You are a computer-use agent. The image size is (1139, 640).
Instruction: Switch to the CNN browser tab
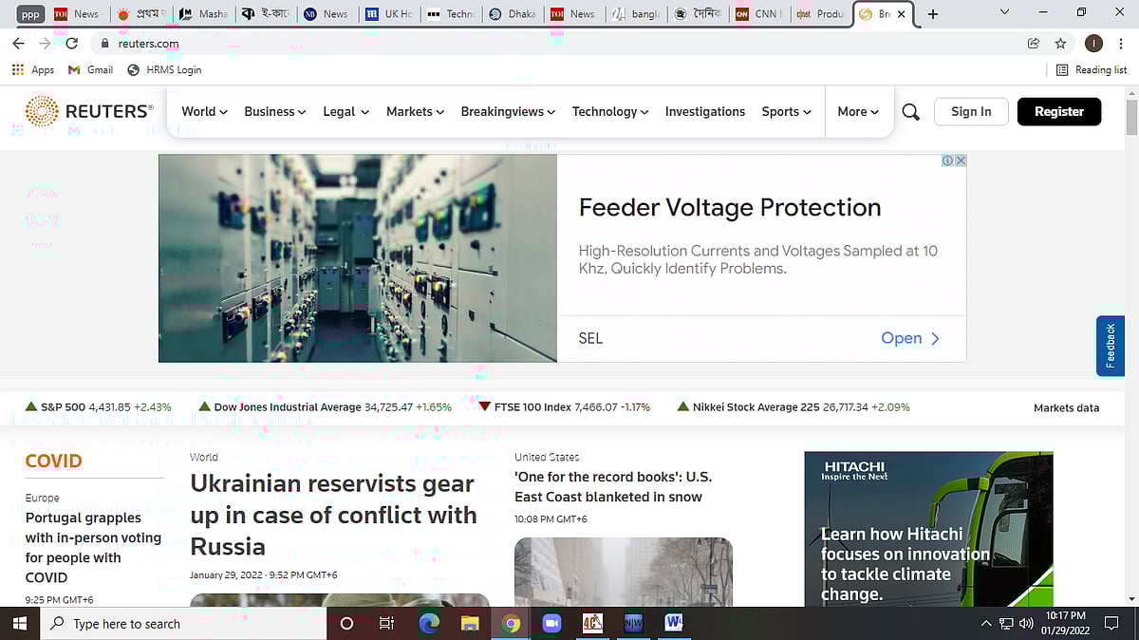click(761, 14)
